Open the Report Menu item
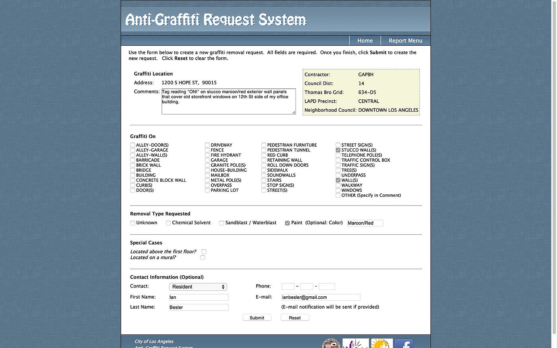The width and height of the screenshot is (557, 348). click(405, 41)
